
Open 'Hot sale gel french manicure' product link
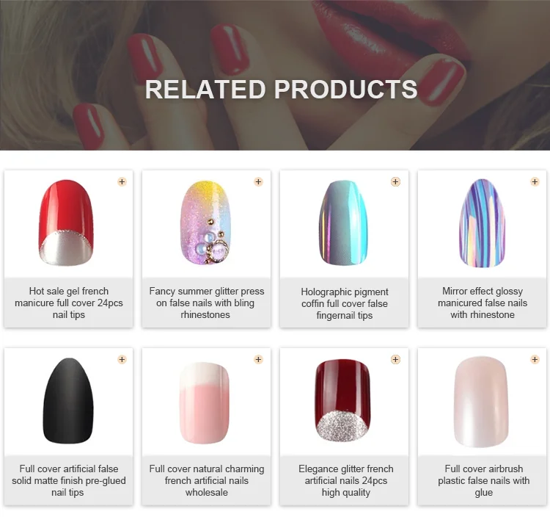pyautogui.click(x=69, y=303)
